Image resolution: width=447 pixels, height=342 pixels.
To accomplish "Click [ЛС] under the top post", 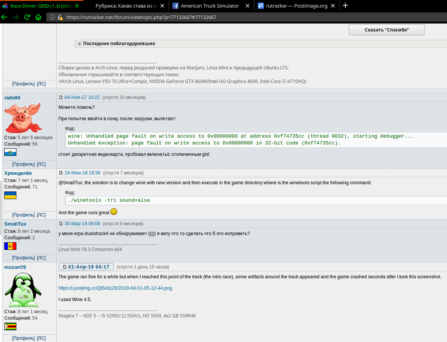I will tap(41, 83).
